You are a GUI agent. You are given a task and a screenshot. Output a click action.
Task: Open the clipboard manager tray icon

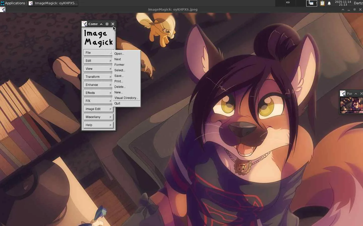(x=322, y=3)
